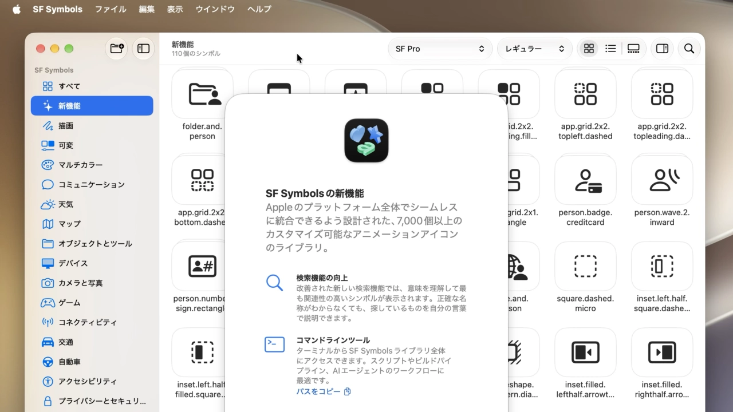733x412 pixels.
Task: Select コネクティビティ category in sidebar
Action: tap(92, 322)
